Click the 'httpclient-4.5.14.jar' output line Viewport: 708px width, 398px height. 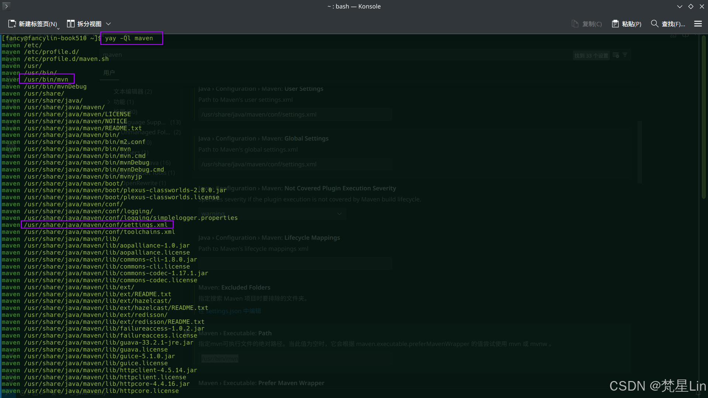click(x=111, y=370)
